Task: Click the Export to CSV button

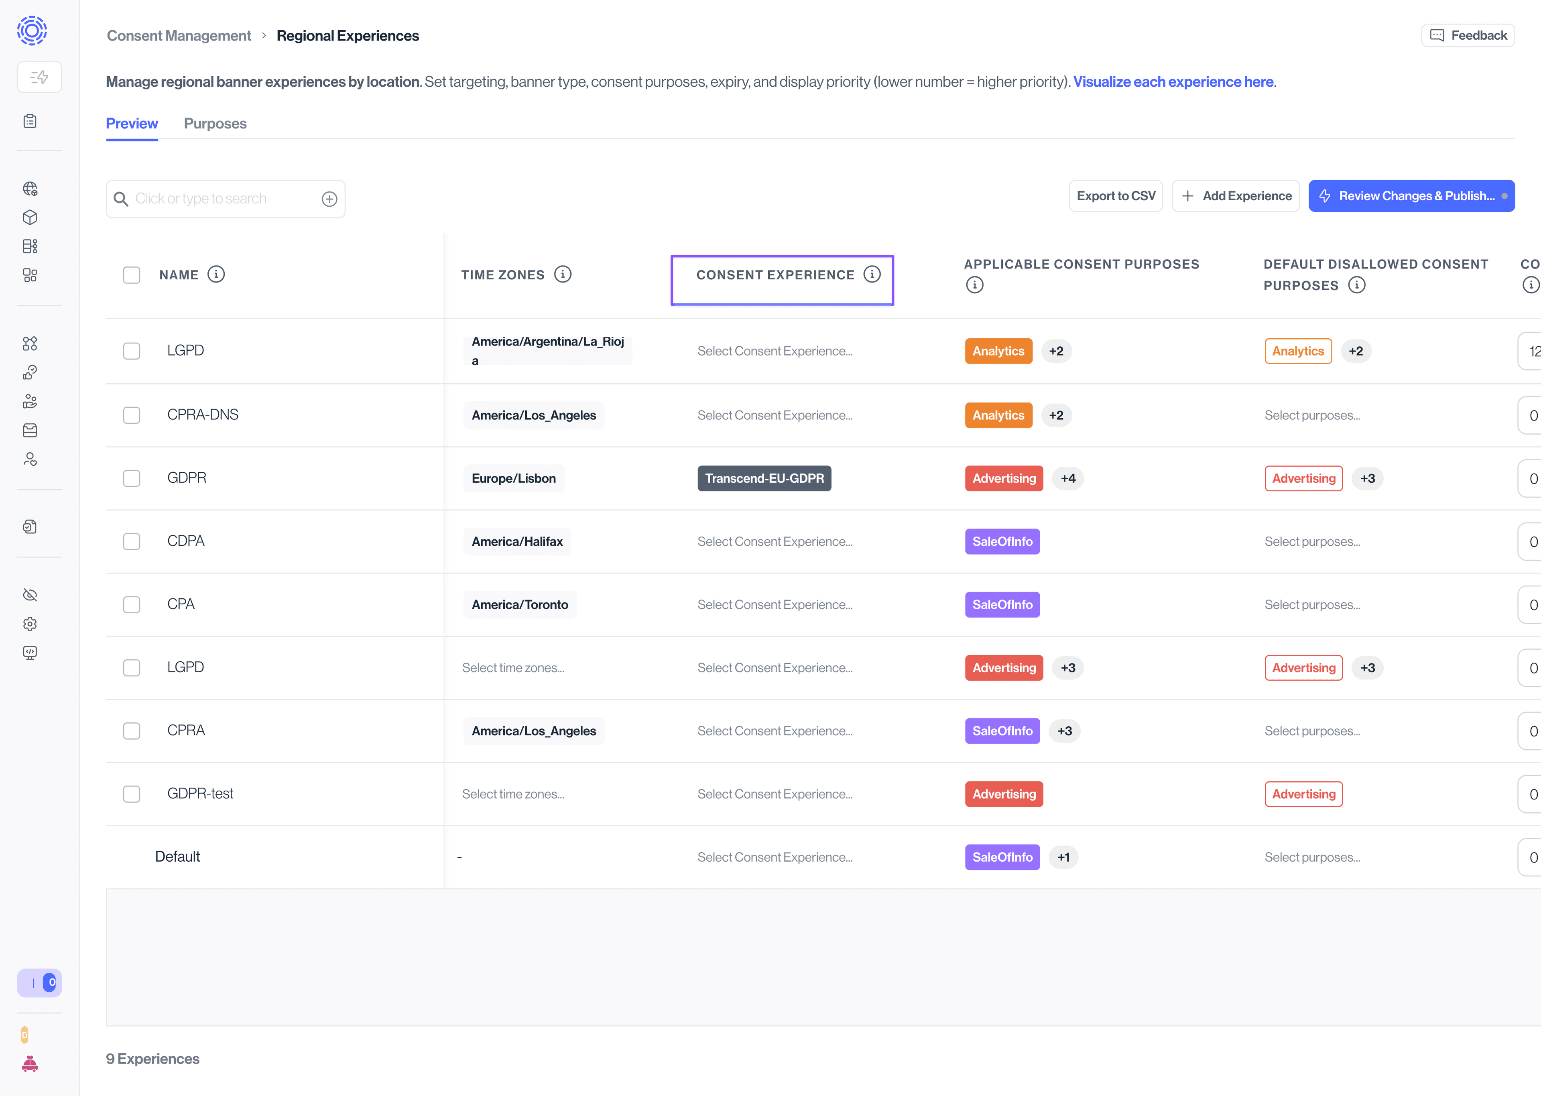Action: coord(1115,196)
